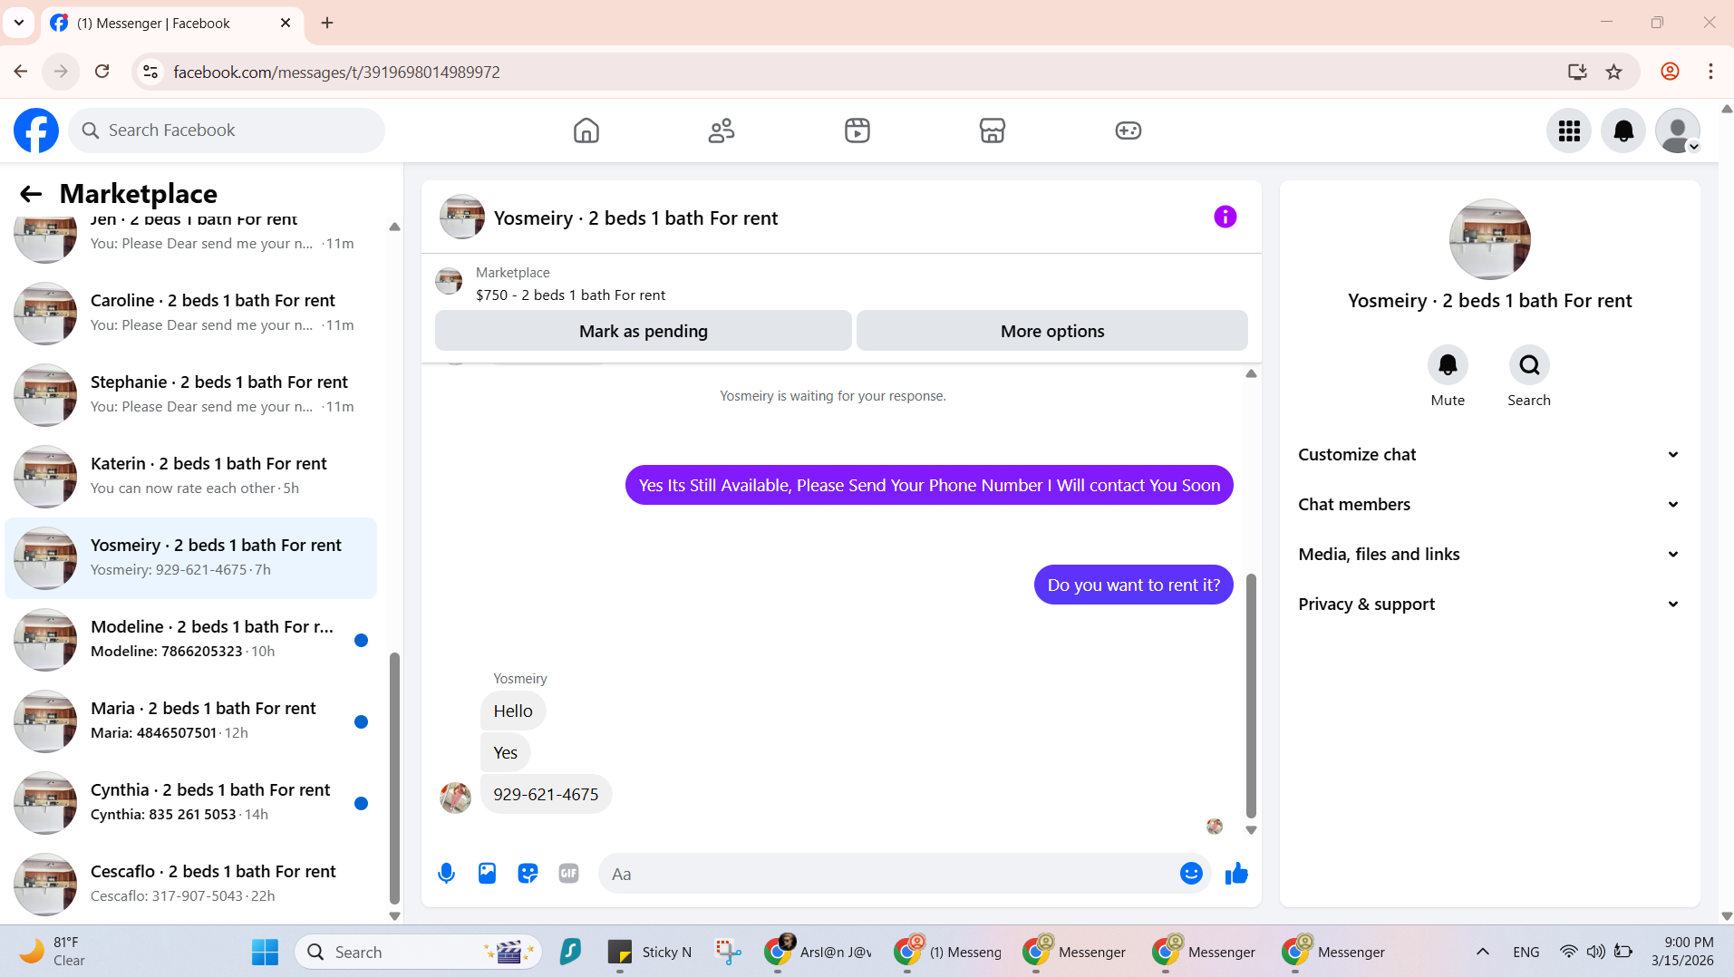Click the browser address bar URL
The image size is (1734, 977).
click(336, 73)
